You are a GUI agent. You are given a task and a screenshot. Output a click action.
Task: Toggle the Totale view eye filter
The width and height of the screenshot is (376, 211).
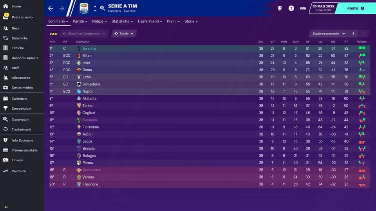click(x=124, y=34)
